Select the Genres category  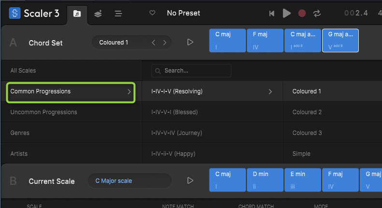pos(20,133)
